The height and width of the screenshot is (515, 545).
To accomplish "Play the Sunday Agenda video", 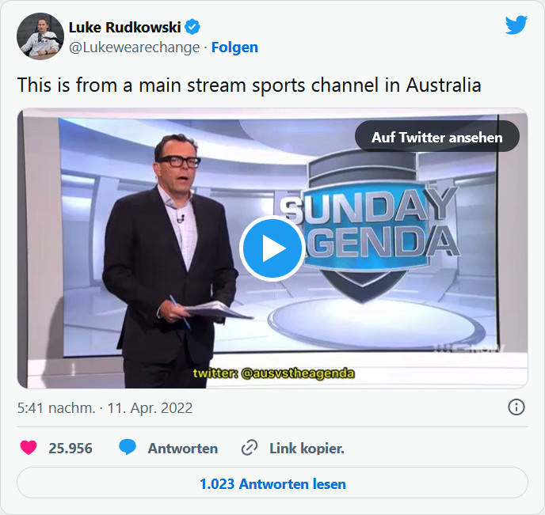I will 272,248.
